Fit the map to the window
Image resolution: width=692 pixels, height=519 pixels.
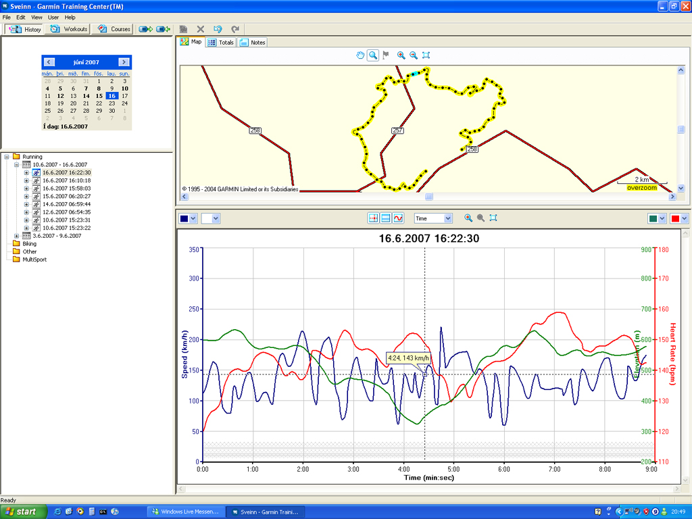click(x=426, y=55)
